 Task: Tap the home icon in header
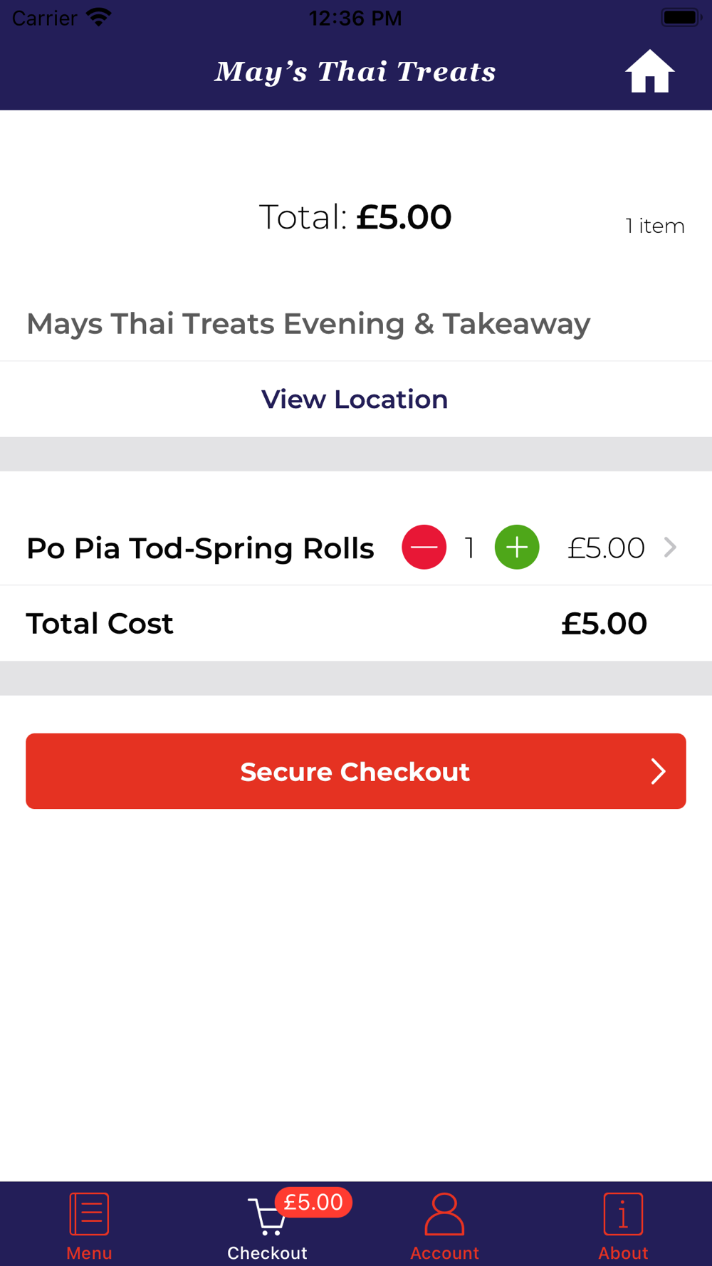pos(649,72)
